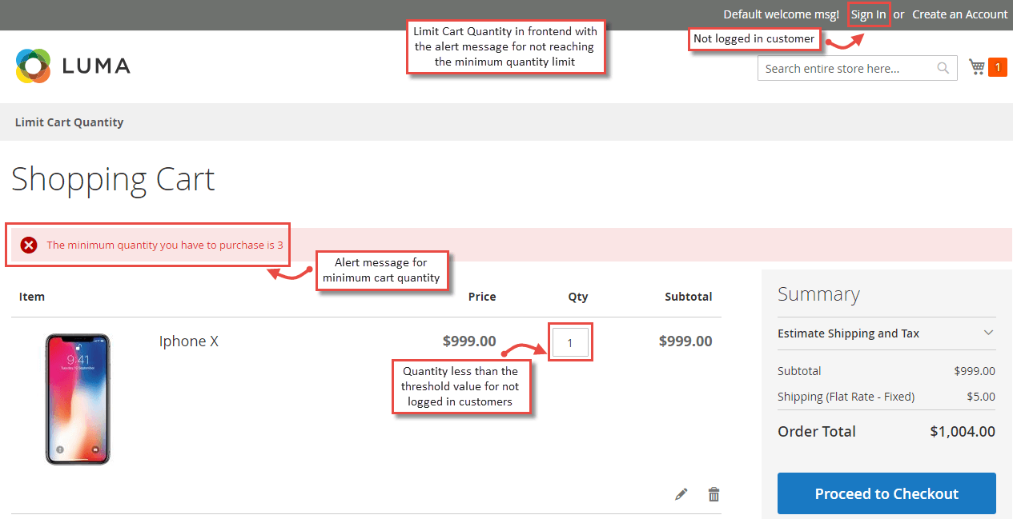Screen dimensions: 1013x519
Task: Click the Shipping (Flat Rate - Fixed) label
Action: tap(846, 397)
